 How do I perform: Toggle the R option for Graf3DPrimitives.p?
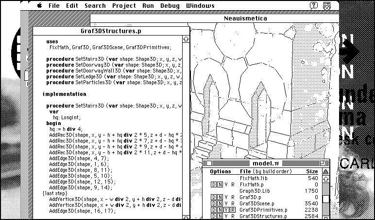[x=233, y=210]
